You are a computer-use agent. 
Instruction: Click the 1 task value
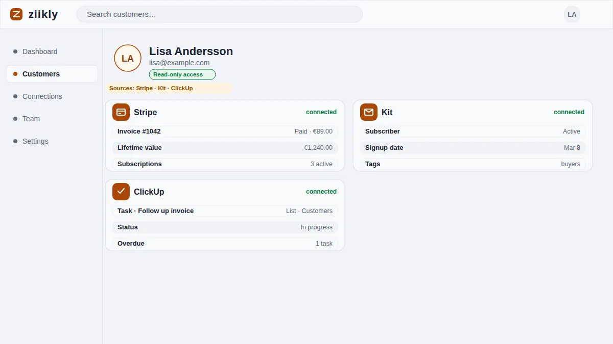324,244
